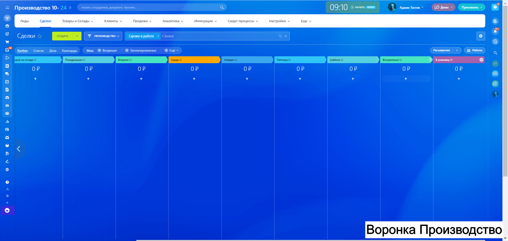The width and height of the screenshot is (508, 241).
Task: Expand the Ещё counters dropdown
Action: point(172,50)
